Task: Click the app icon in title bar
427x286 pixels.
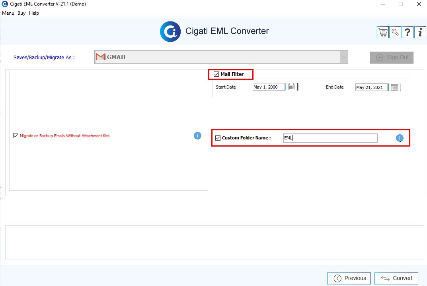Action: [x=5, y=4]
